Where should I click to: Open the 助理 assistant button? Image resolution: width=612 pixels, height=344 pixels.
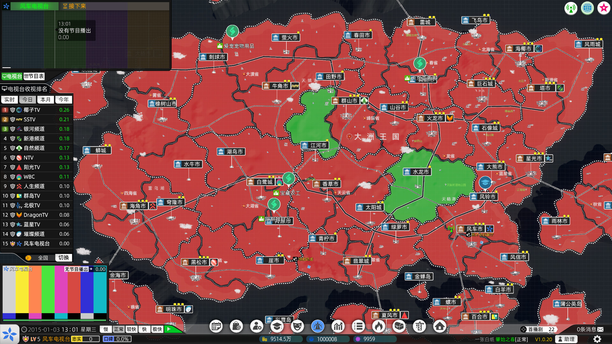tap(566, 339)
